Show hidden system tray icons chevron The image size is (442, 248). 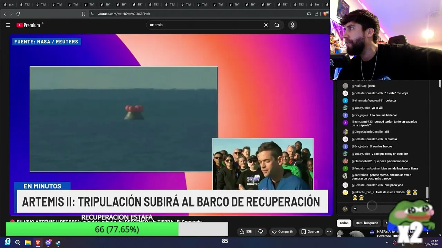(387, 242)
